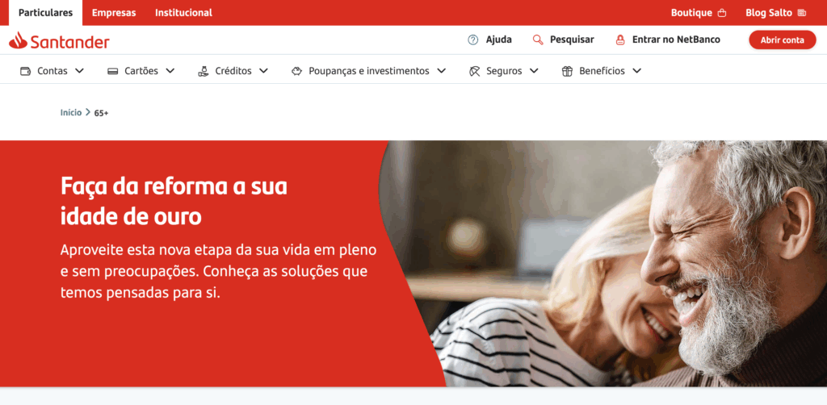Click the Poupanças piggy bank icon

click(297, 70)
